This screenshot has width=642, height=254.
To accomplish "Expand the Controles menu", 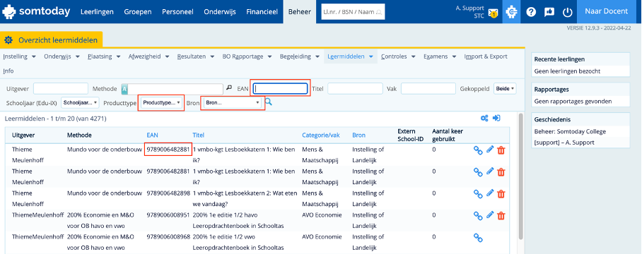I will pos(398,56).
